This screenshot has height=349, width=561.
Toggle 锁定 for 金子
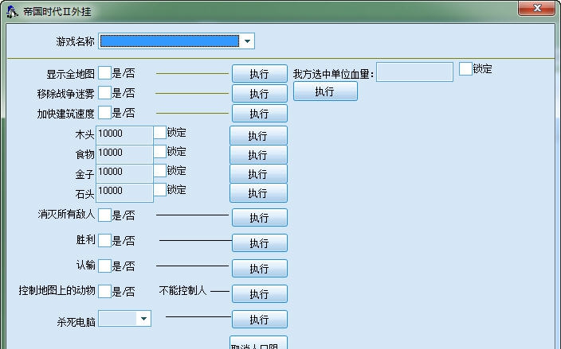click(x=160, y=170)
